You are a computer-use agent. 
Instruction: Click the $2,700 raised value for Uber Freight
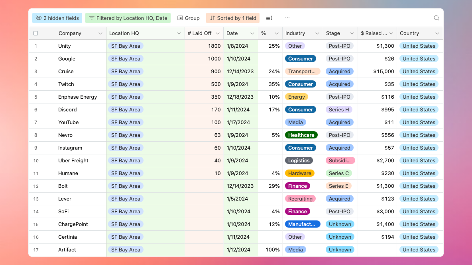pyautogui.click(x=385, y=160)
